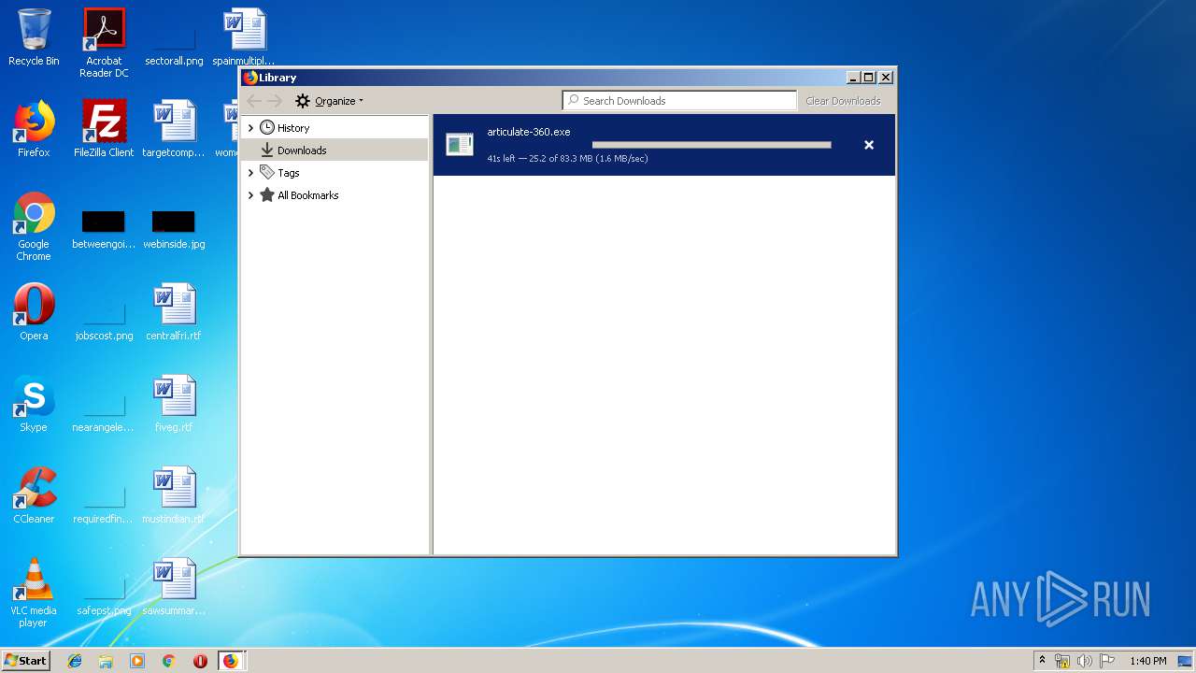
Task: Open Google Chrome desktop shortcut
Action: [34, 226]
